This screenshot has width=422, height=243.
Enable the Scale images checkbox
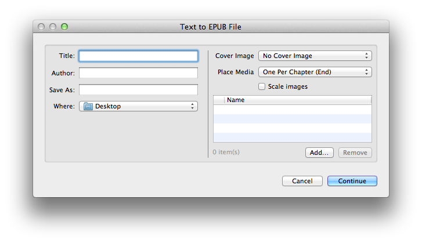[x=262, y=86]
